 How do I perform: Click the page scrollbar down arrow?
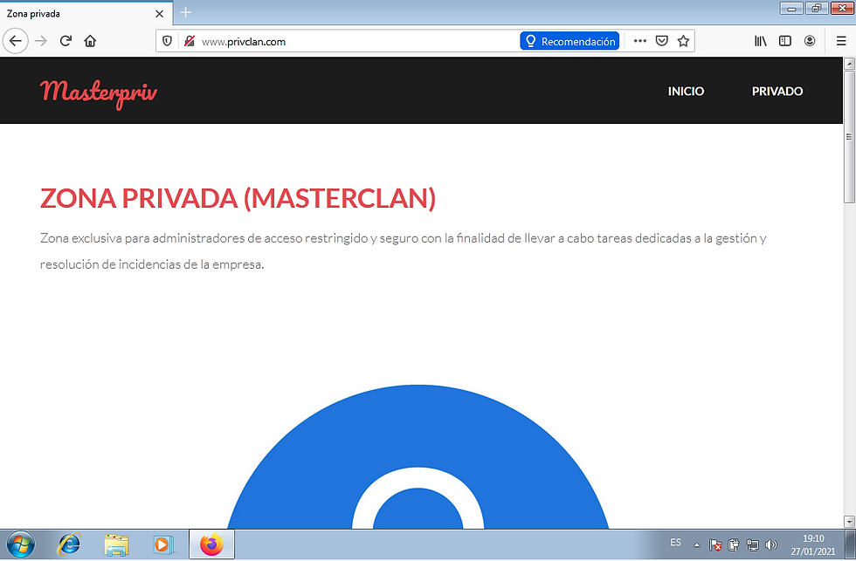849,522
